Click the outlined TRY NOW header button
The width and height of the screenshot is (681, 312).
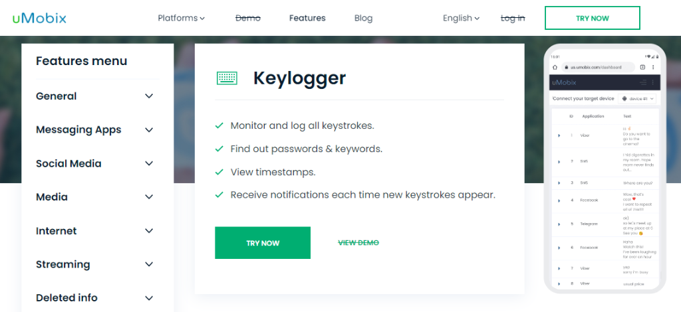tap(593, 18)
